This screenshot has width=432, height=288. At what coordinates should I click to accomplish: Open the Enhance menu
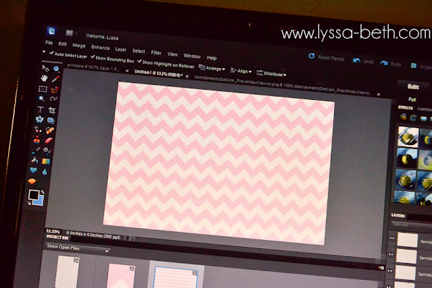(x=101, y=47)
